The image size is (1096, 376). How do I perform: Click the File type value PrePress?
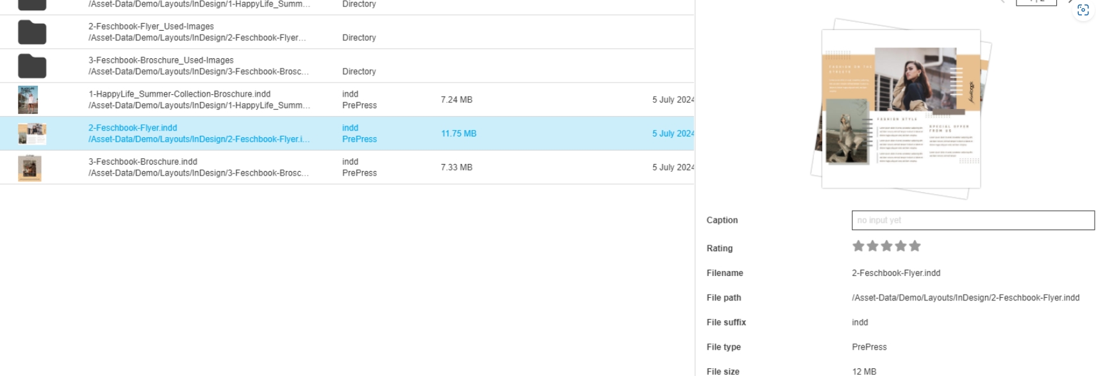[x=869, y=347]
